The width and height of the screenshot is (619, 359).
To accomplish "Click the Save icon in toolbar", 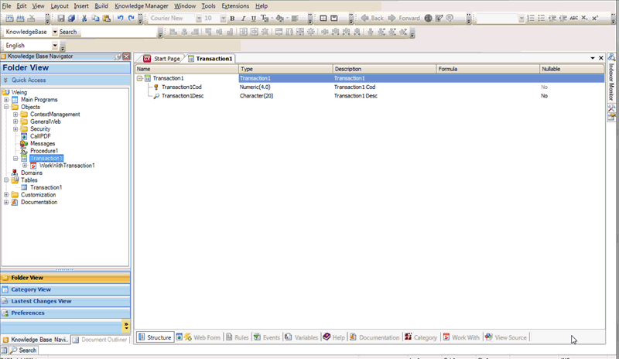I will (61, 18).
